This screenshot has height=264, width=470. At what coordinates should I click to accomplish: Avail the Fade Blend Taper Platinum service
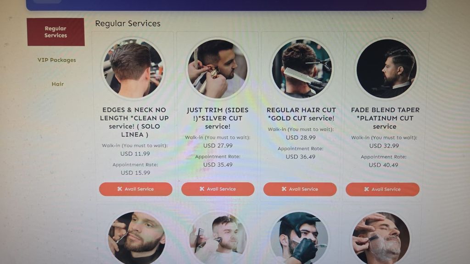(x=382, y=189)
